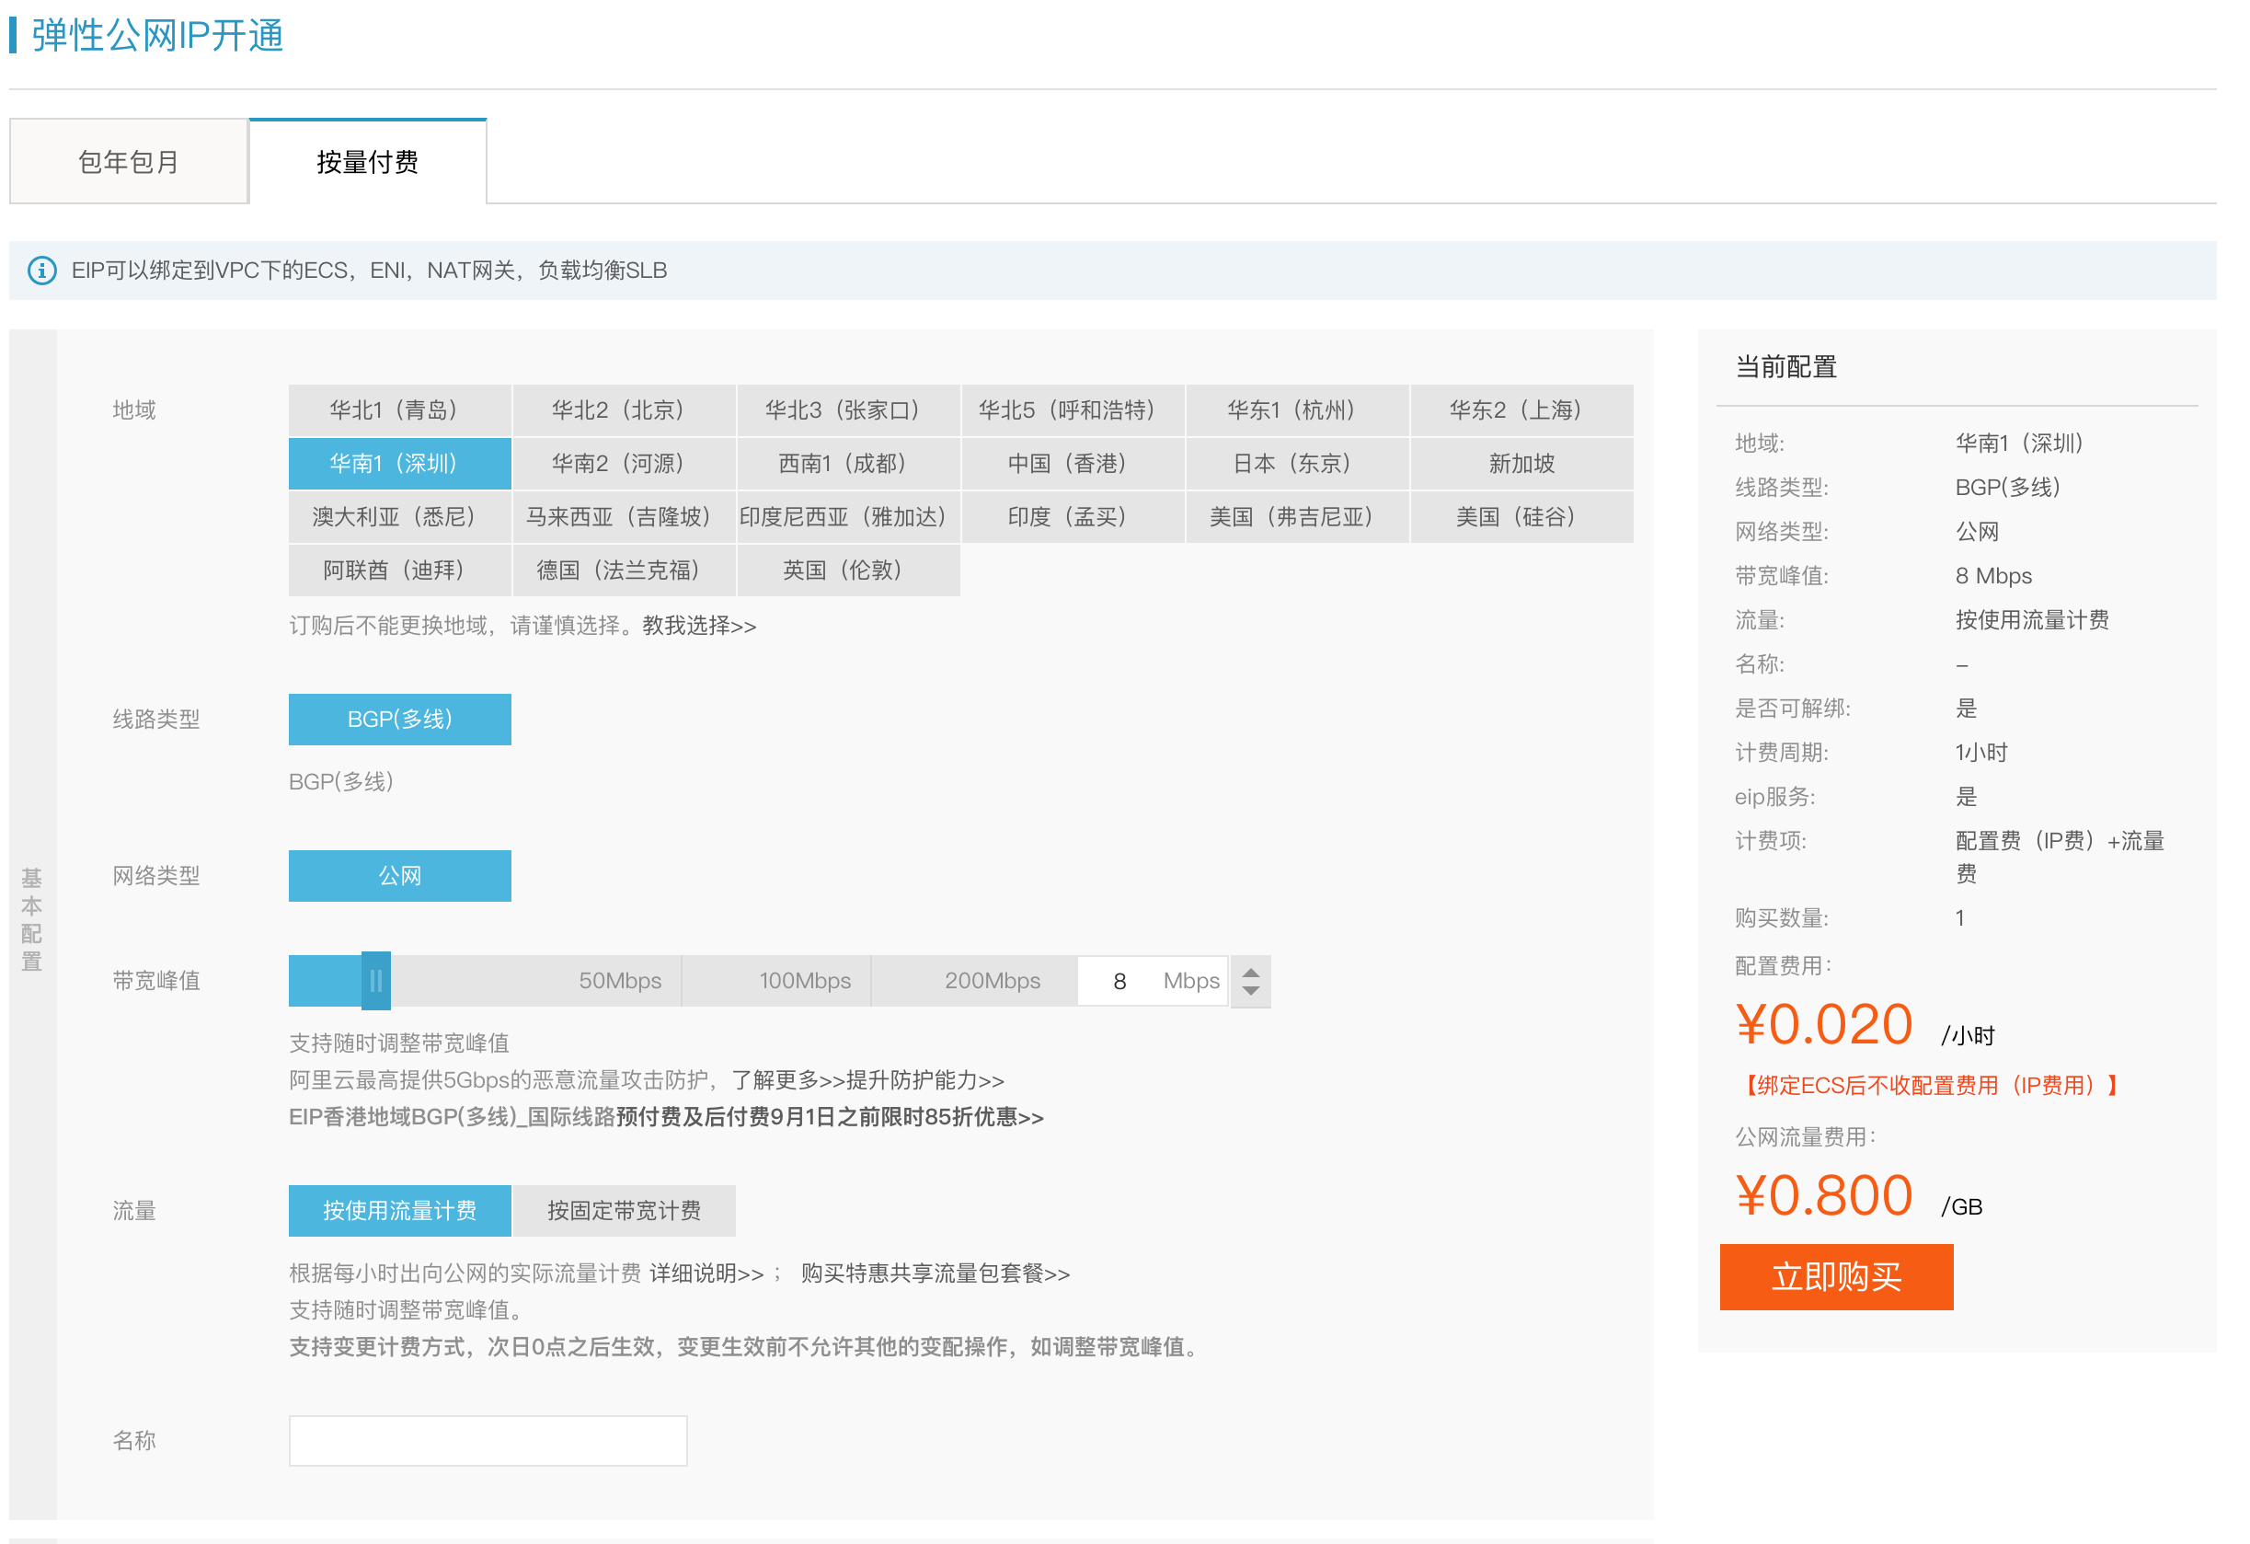Click the bandwidth slider handle
This screenshot has width=2250, height=1544.
pos(375,981)
